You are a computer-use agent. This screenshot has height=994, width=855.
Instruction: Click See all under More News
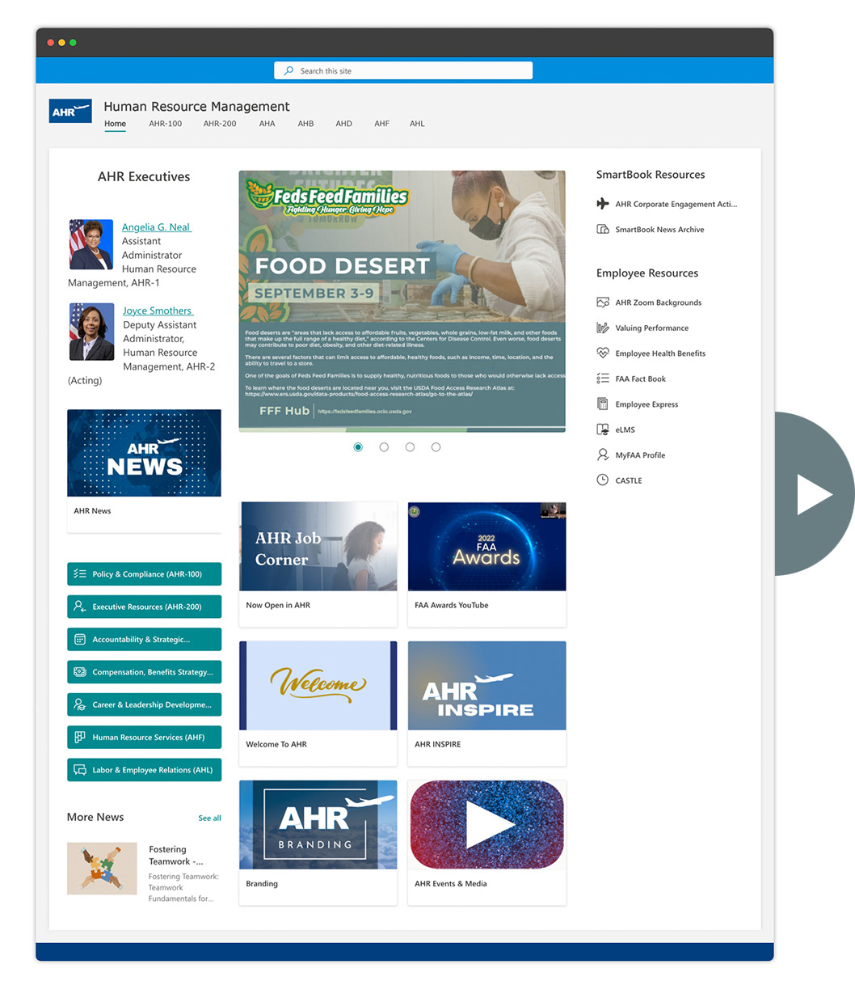pos(209,818)
